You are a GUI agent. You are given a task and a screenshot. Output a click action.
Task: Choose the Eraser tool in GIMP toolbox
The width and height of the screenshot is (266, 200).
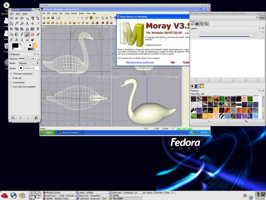pyautogui.click(x=33, y=34)
